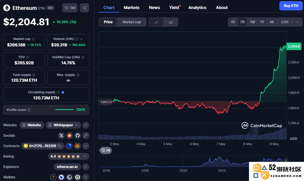Image resolution: width=304 pixels, height=181 pixels.
Task: Show Total supply info icon
Action: 34,75
